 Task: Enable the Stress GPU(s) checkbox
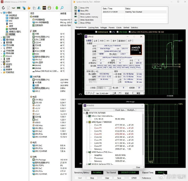[79, 23]
